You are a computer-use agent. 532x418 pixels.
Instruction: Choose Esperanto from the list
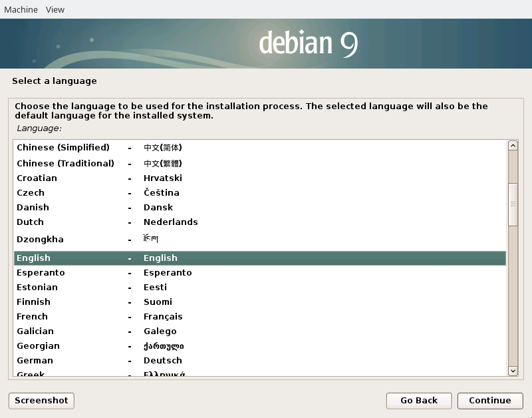tap(260, 273)
